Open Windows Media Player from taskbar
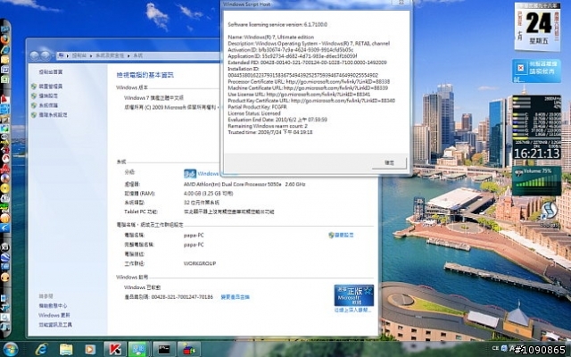Viewport: 571px width, 357px height. (90, 349)
